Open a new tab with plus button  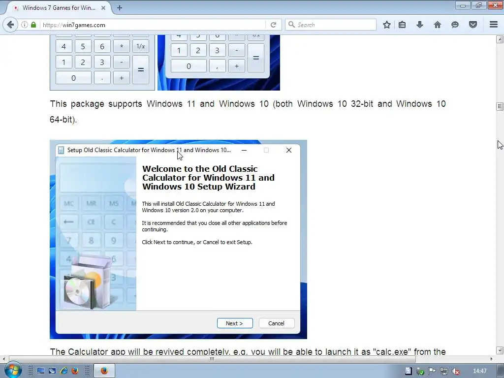click(x=120, y=8)
